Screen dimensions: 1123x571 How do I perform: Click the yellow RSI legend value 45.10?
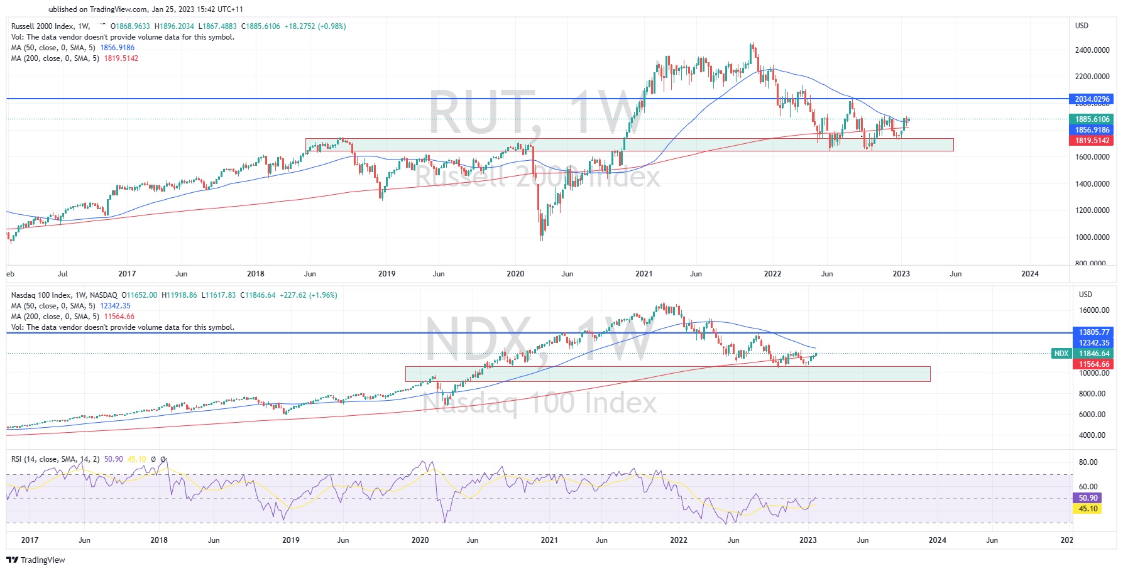coord(137,459)
